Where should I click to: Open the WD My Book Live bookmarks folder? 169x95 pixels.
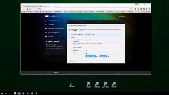click(99, 11)
